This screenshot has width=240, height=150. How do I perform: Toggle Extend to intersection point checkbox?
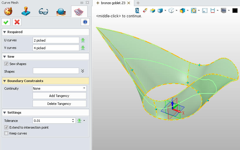coord(6,127)
